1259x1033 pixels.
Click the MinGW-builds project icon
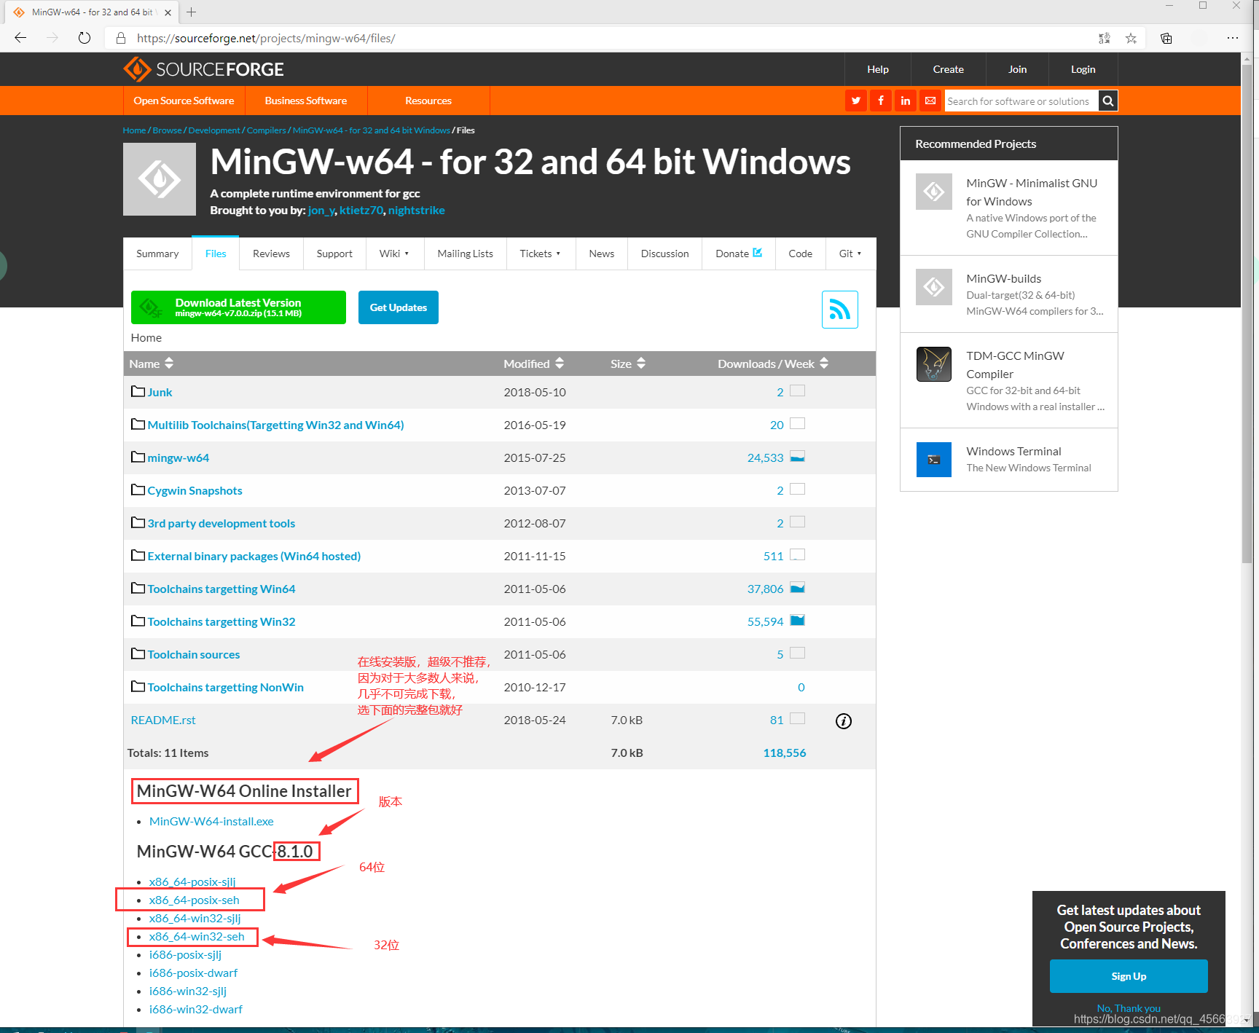934,287
